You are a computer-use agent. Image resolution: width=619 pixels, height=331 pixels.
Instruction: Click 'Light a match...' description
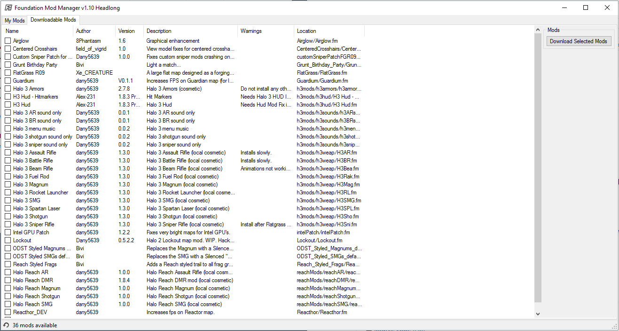click(x=164, y=65)
